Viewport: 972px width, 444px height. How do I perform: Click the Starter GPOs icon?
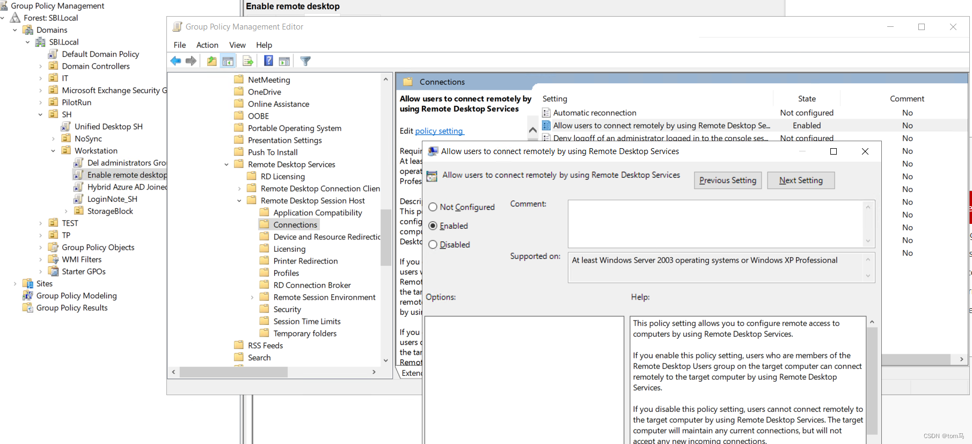(53, 272)
